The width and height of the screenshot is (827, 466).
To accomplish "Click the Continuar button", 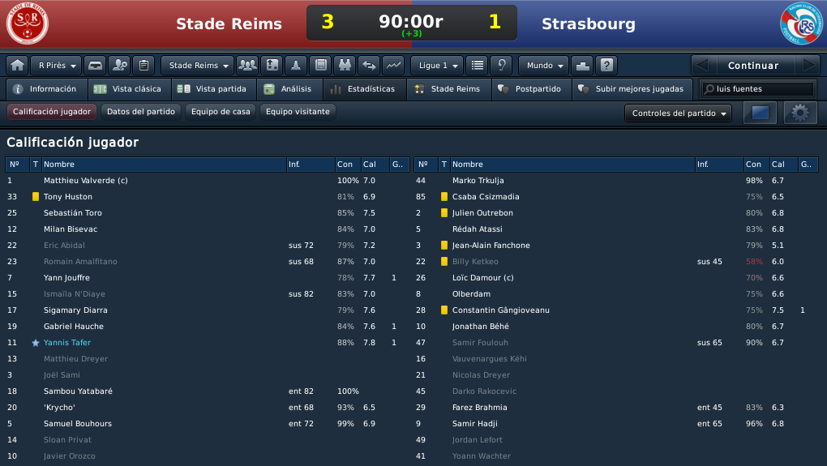I will [x=753, y=66].
